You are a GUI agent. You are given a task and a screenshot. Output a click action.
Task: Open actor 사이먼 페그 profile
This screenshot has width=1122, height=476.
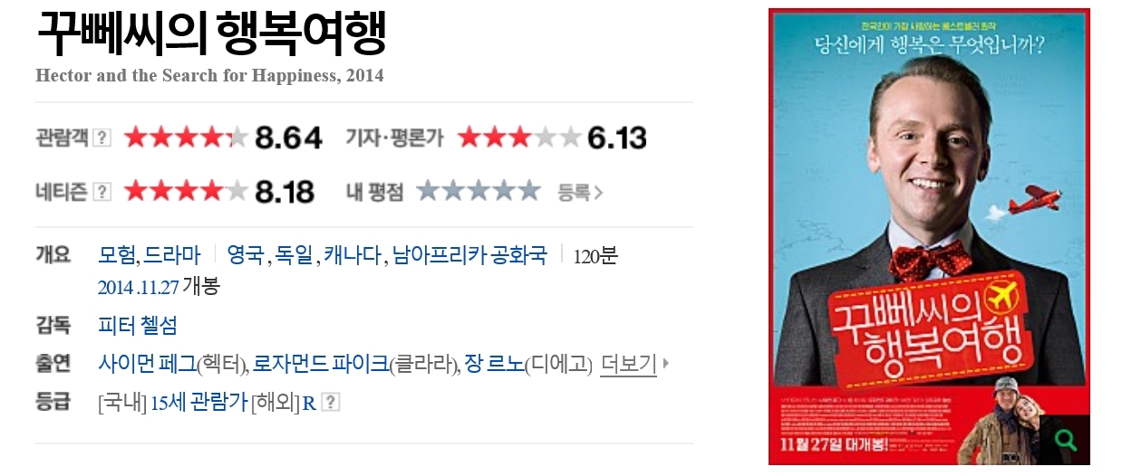pos(147,364)
